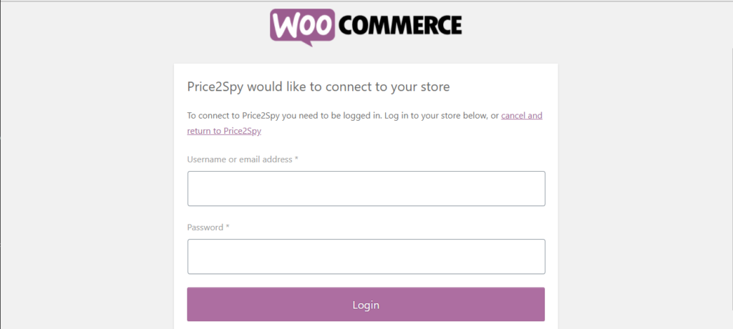Viewport: 733px width, 329px height.
Task: Click the word 'store' ending the heading
Action: pyautogui.click(x=436, y=87)
